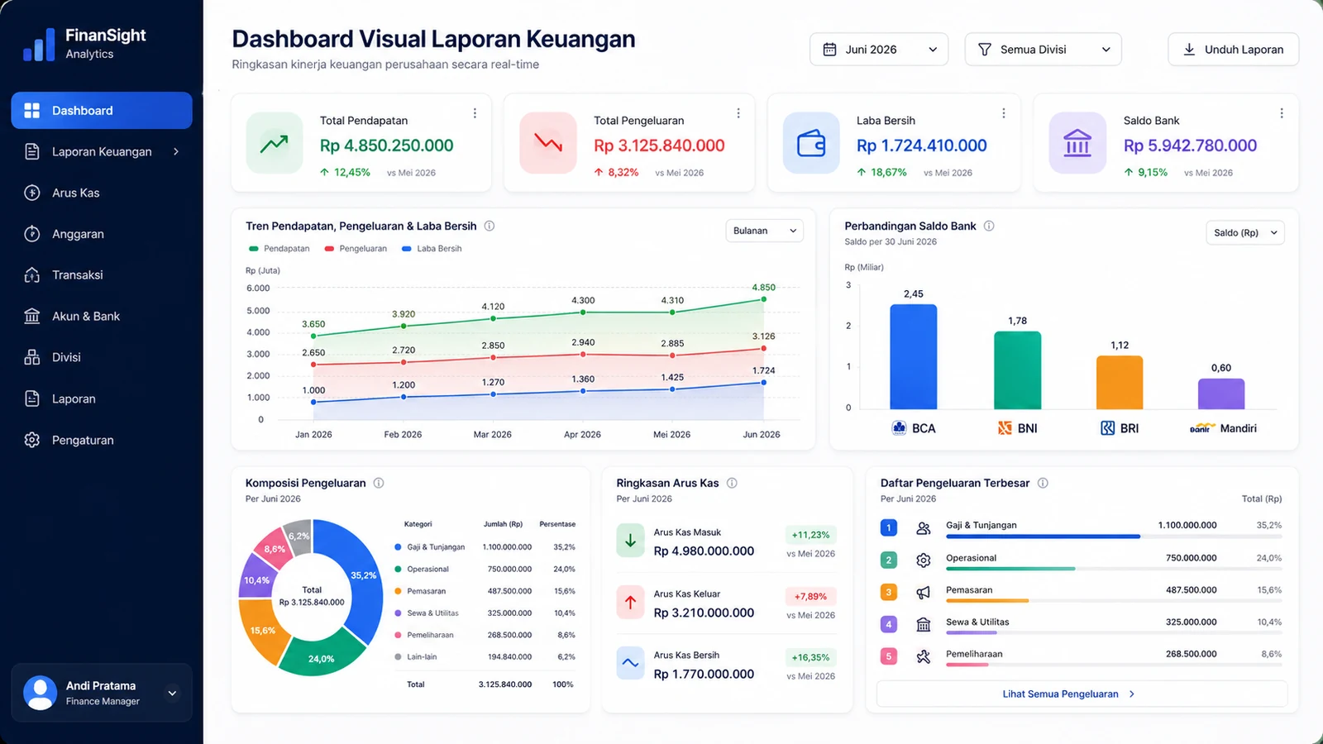Open the Semua Divisi filter dropdown
This screenshot has height=744, width=1323.
(1044, 50)
